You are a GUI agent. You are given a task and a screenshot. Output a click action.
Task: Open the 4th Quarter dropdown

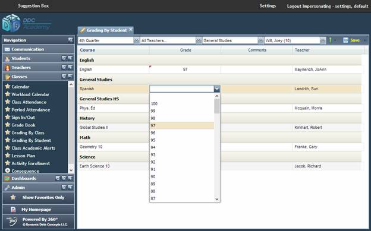136,40
